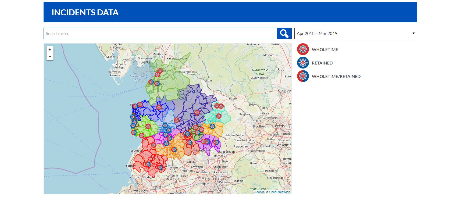Select the station marker at Garstang

coord(159,108)
